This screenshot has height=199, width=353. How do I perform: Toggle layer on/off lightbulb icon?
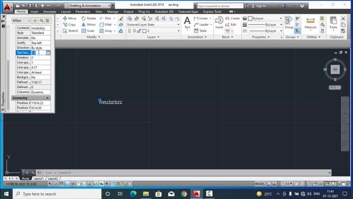pos(129,31)
